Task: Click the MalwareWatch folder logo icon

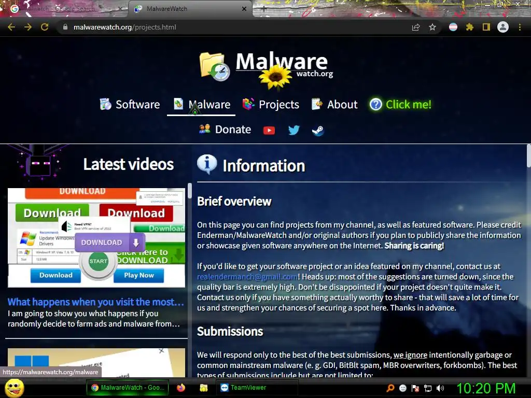Action: coord(215,67)
